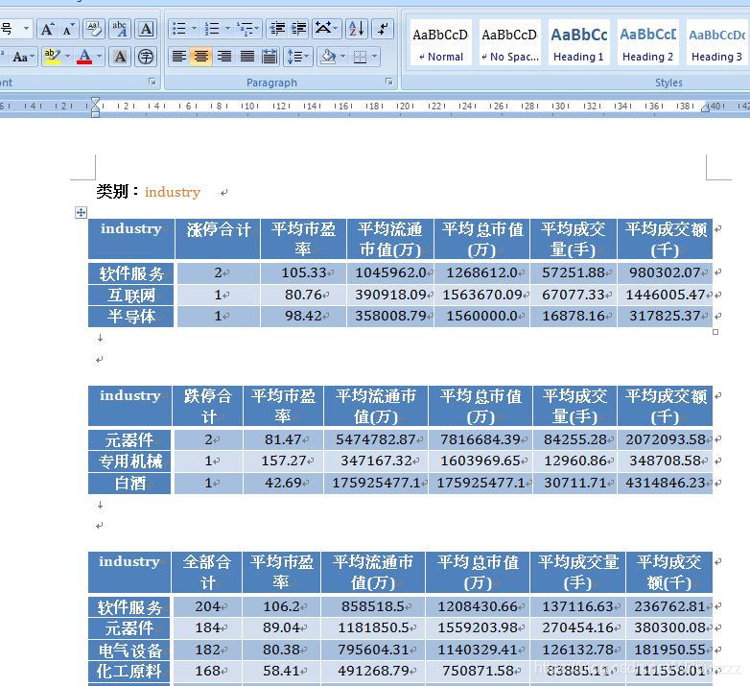
Task: Click the Clear Formatting eraser icon
Action: point(94,29)
